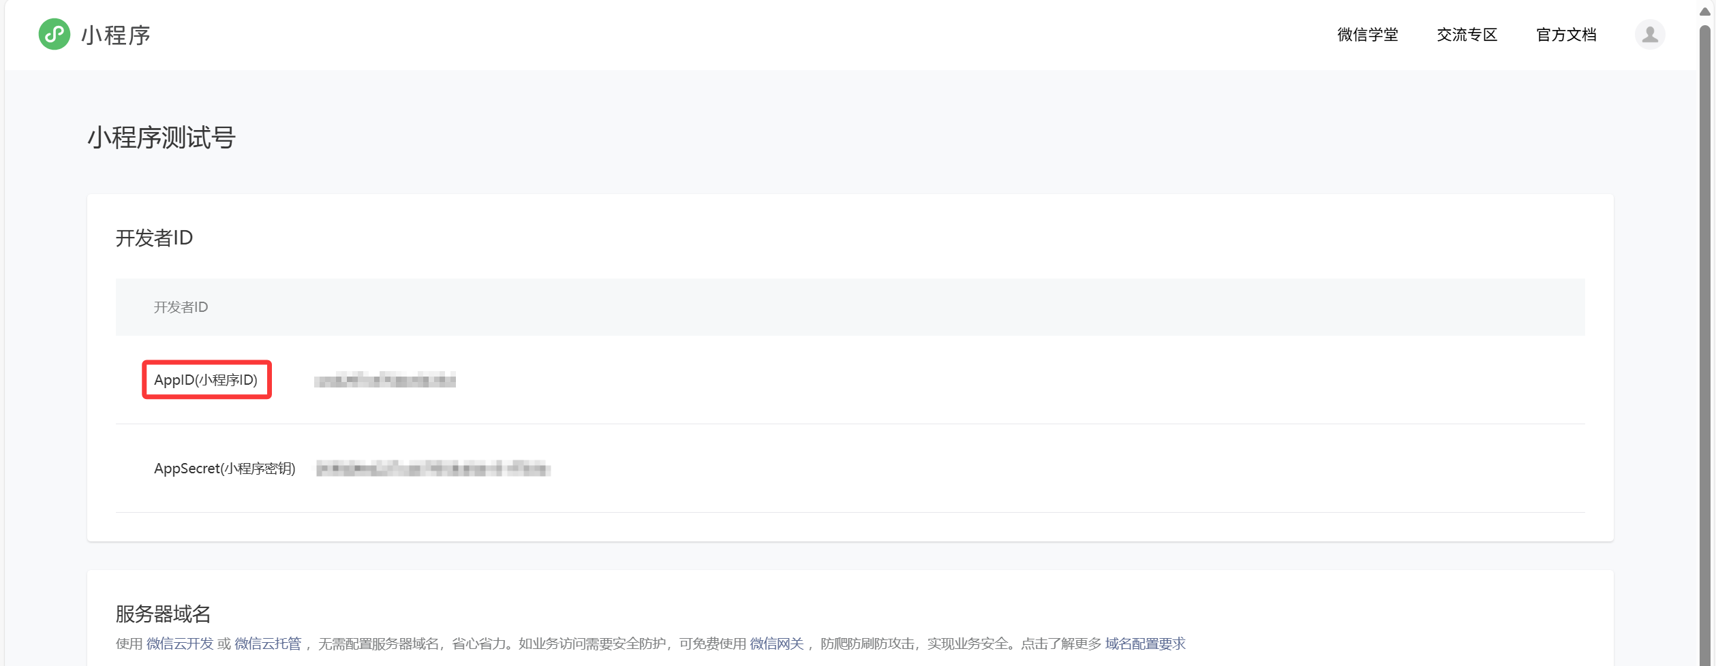Viewport: 1716px width, 666px height.
Task: Click the 开发者ID table header cell
Action: (x=850, y=307)
